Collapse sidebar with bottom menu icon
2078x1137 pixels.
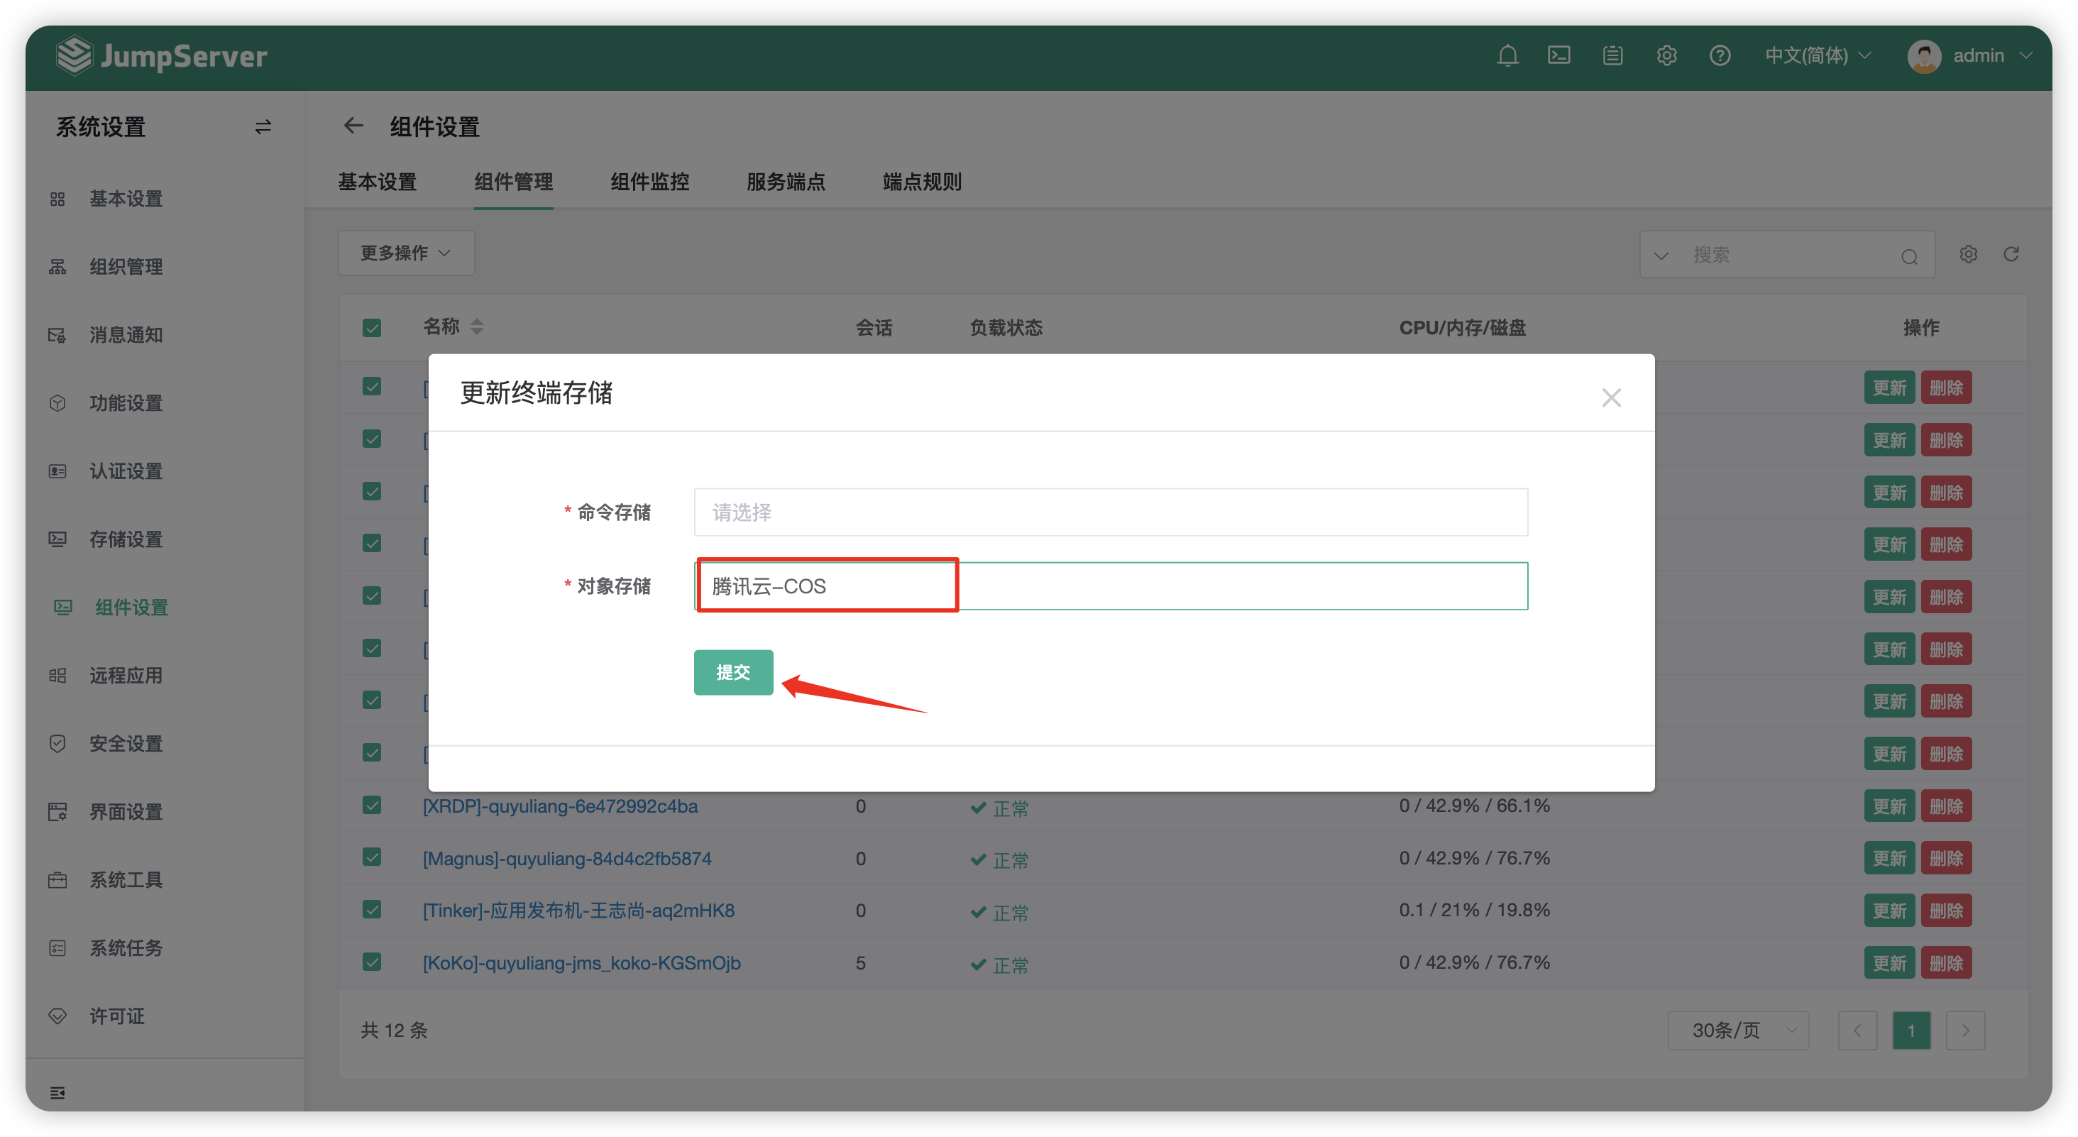[x=57, y=1092]
